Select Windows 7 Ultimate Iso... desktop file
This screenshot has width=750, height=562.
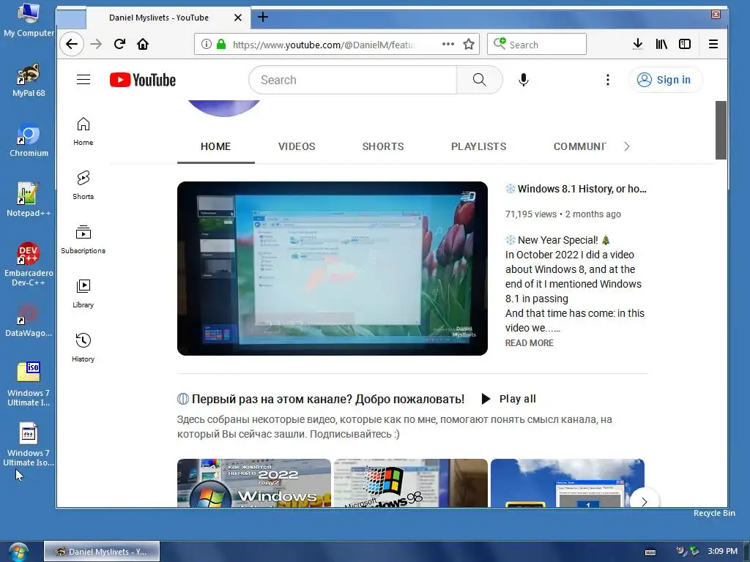[x=29, y=444]
